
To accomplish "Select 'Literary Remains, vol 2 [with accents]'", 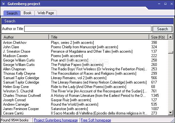I will (79, 78).
